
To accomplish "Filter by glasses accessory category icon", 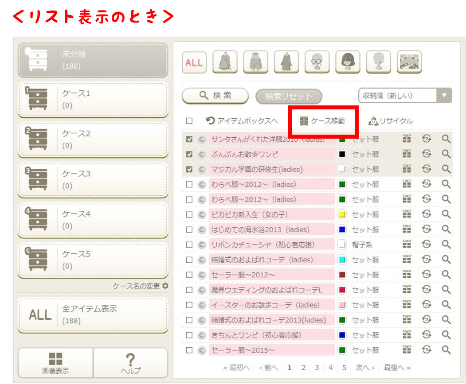I will pyautogui.click(x=317, y=62).
